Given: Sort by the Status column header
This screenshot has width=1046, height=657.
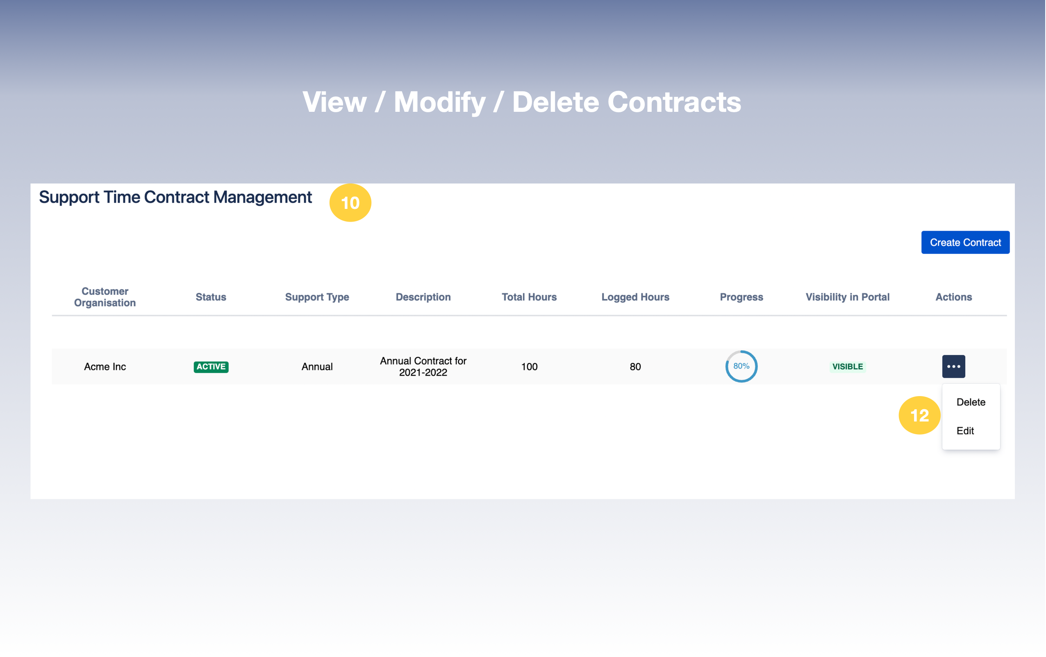Looking at the screenshot, I should pos(211,297).
